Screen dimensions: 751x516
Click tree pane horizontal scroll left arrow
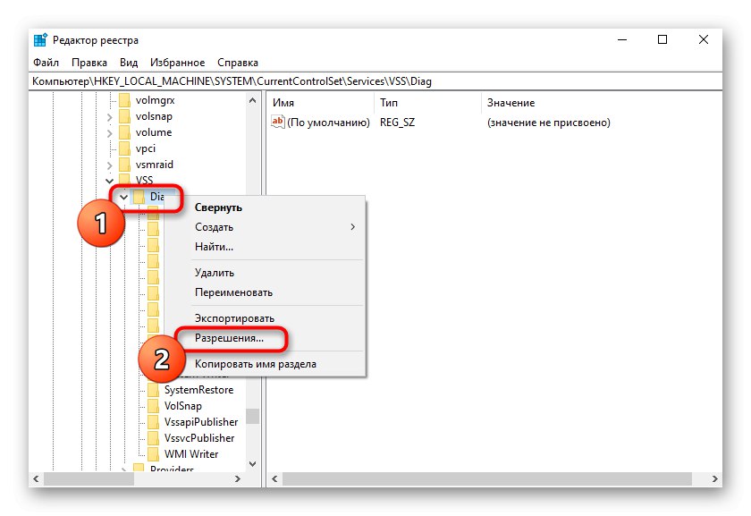36,478
